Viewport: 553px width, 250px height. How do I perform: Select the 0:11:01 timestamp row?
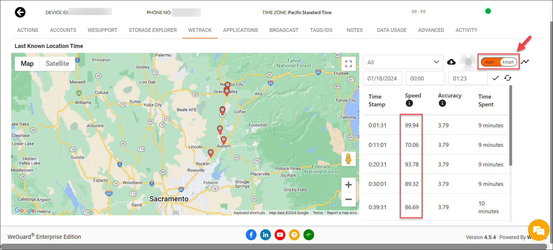(x=436, y=145)
